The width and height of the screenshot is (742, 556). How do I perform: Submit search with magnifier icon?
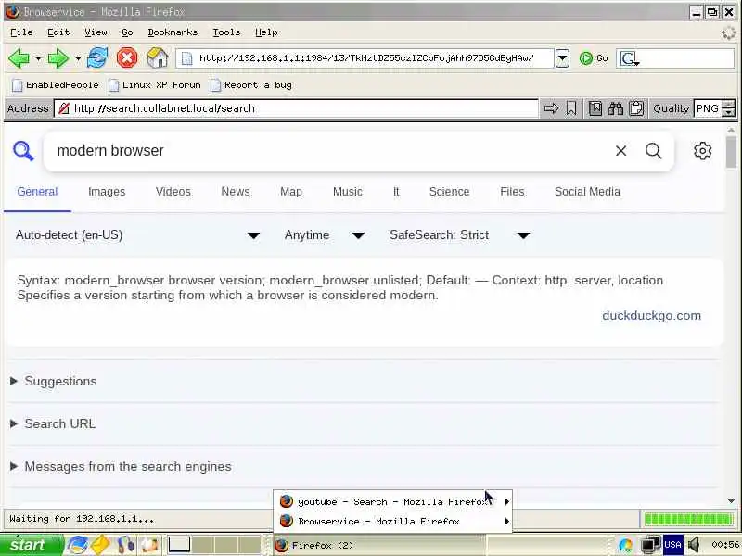coord(654,151)
